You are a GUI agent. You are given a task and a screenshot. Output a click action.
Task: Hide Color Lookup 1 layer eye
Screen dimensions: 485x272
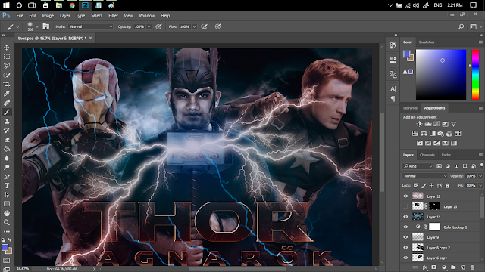[405, 227]
